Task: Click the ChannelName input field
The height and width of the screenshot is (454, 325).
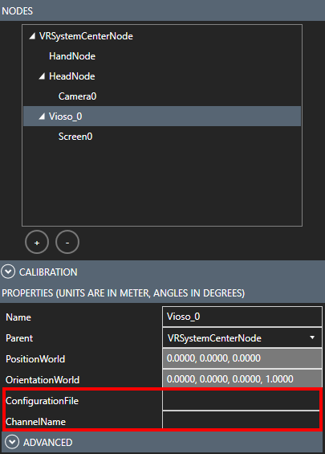Action: 242,419
